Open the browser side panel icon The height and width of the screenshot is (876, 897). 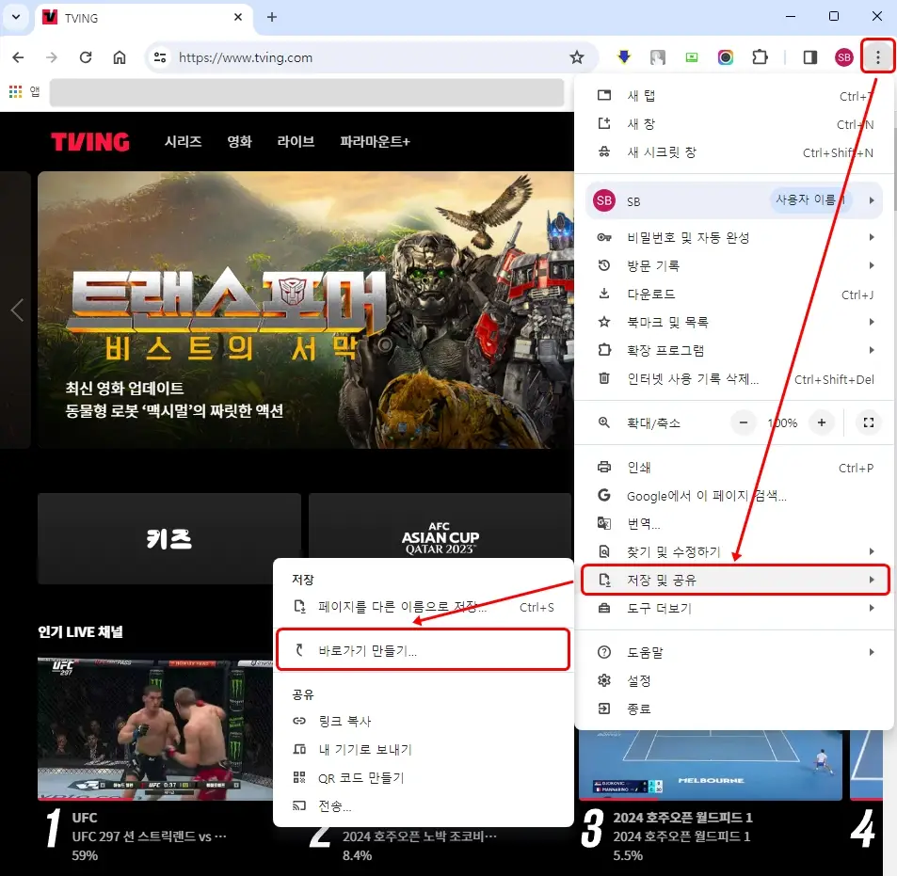pos(809,56)
